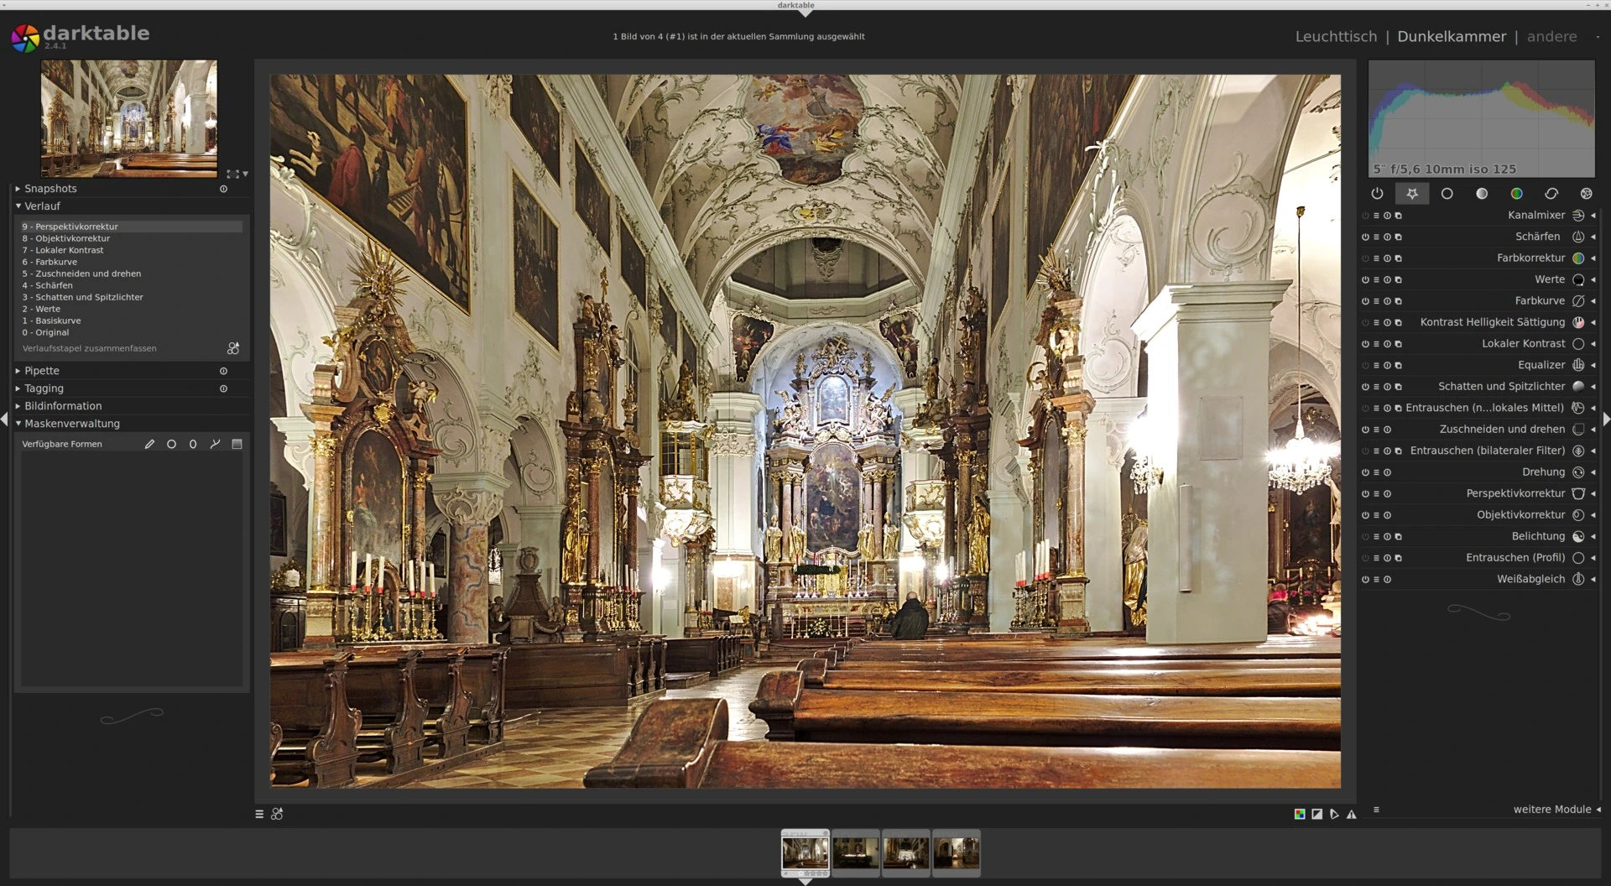Select history step 6 - Farbkurve
1611x886 pixels.
[56, 262]
